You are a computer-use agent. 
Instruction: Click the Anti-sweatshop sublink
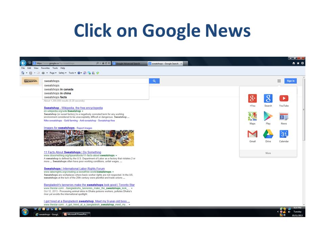tap(88, 120)
